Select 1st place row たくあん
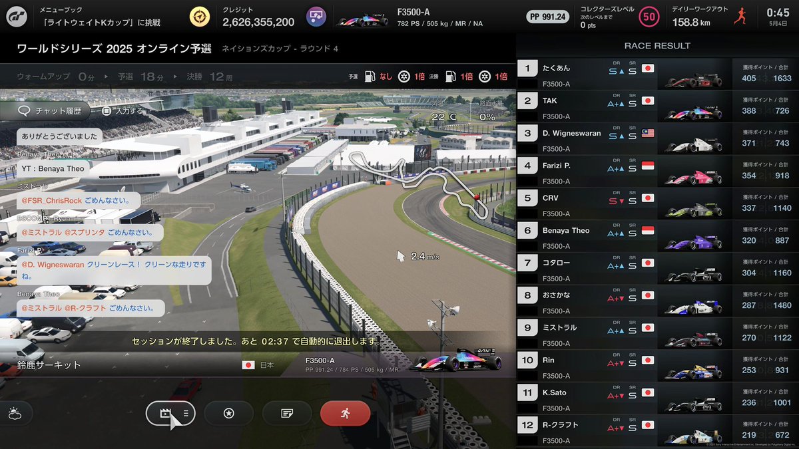Screen dimensions: 799x449 pos(657,74)
